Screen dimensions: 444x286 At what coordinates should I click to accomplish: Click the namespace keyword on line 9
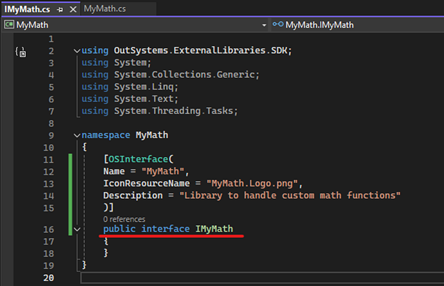[106, 135]
